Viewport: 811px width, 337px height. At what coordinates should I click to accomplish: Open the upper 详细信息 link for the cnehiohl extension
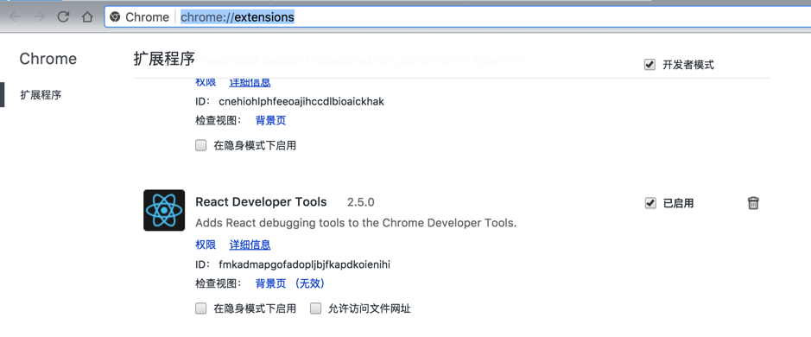point(250,82)
